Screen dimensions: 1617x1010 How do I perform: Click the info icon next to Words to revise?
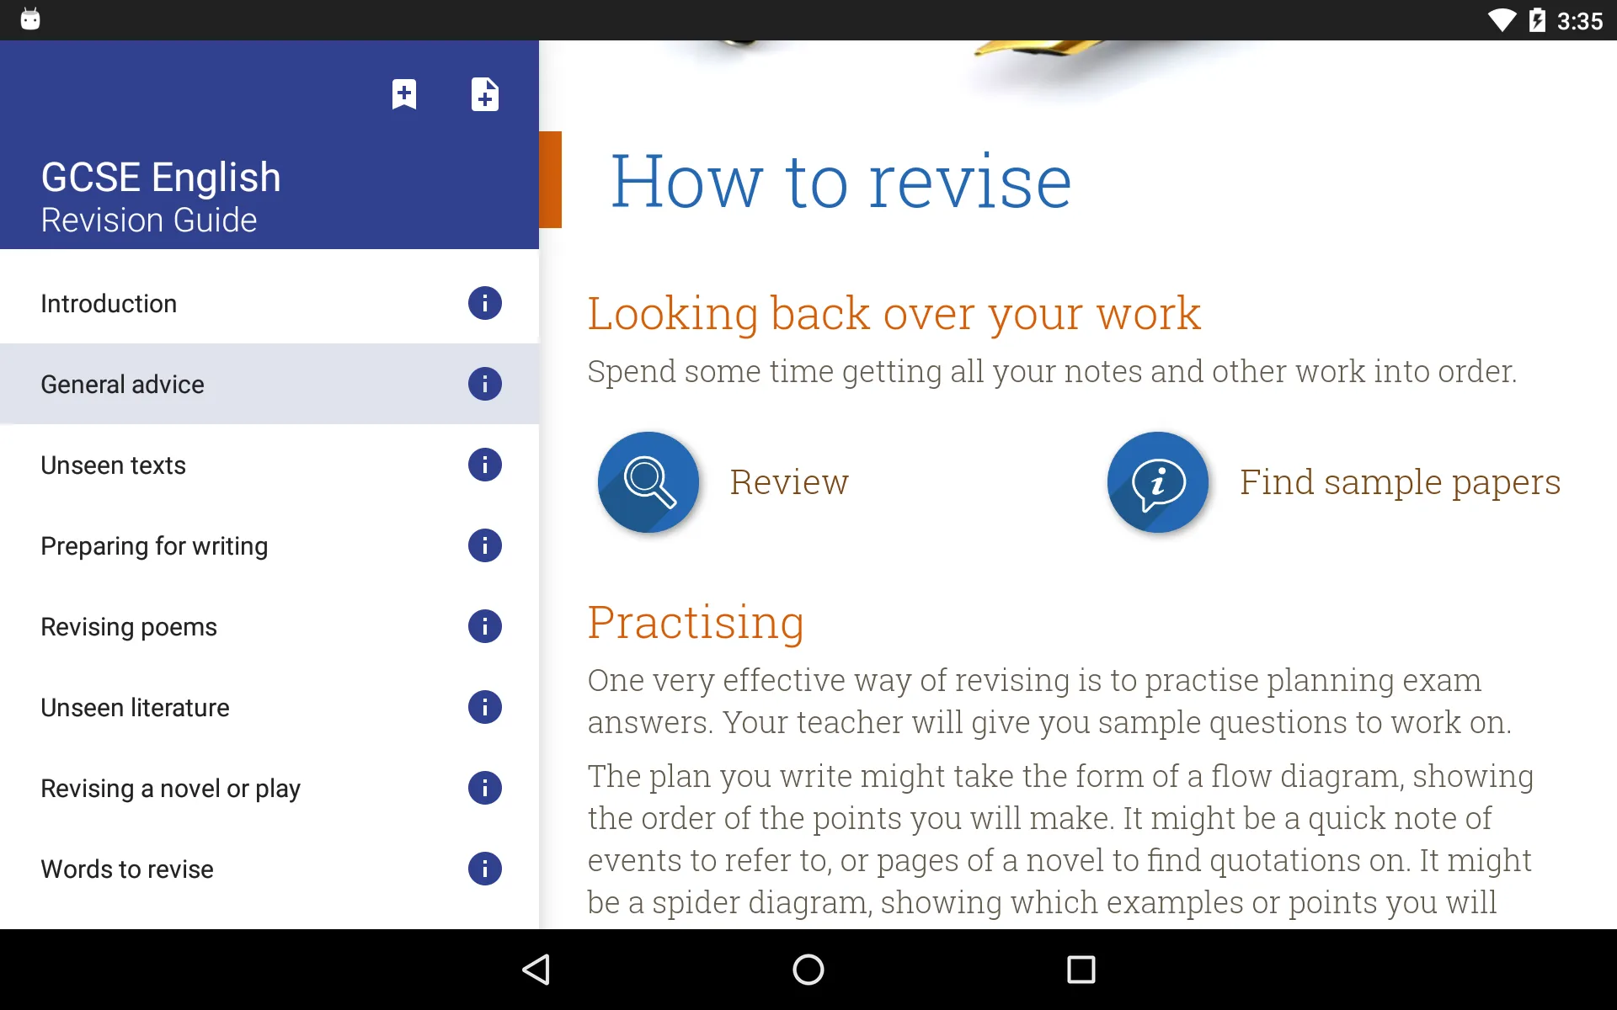[484, 869]
